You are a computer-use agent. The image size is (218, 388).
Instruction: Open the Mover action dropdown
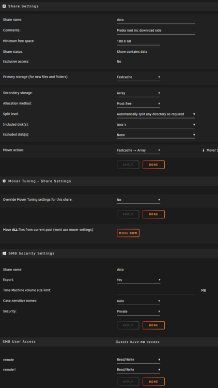(x=138, y=151)
